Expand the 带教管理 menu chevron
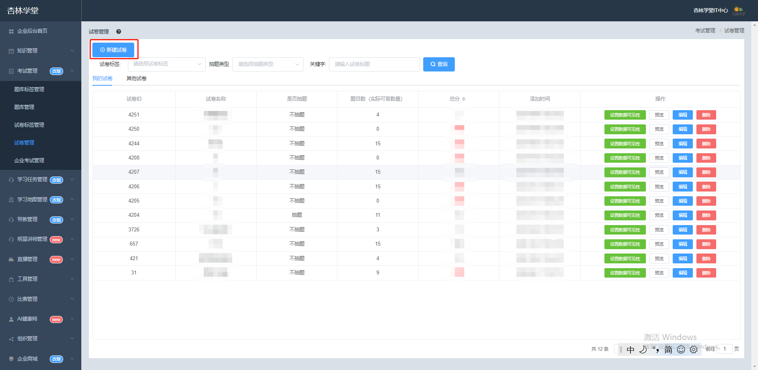The image size is (758, 370). point(72,219)
